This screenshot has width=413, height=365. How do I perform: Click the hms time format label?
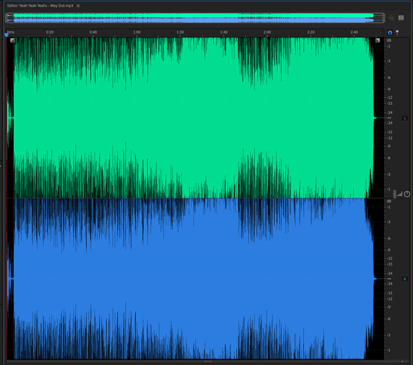[x=11, y=32]
